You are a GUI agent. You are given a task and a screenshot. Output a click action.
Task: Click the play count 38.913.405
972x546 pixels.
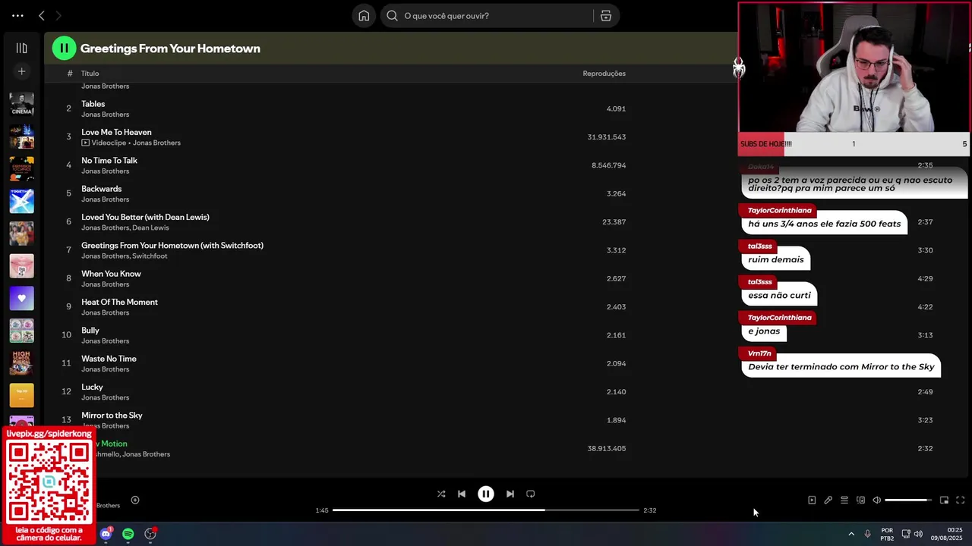pos(606,448)
